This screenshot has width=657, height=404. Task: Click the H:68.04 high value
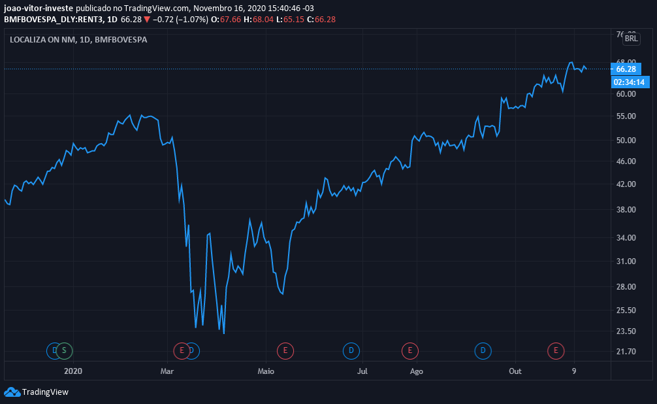coord(259,20)
